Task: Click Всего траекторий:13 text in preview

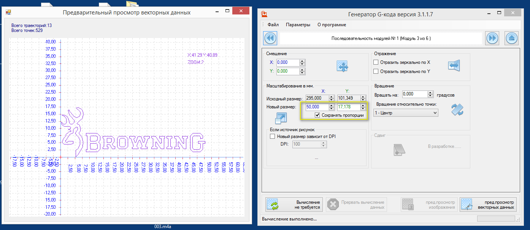Action: (32, 25)
